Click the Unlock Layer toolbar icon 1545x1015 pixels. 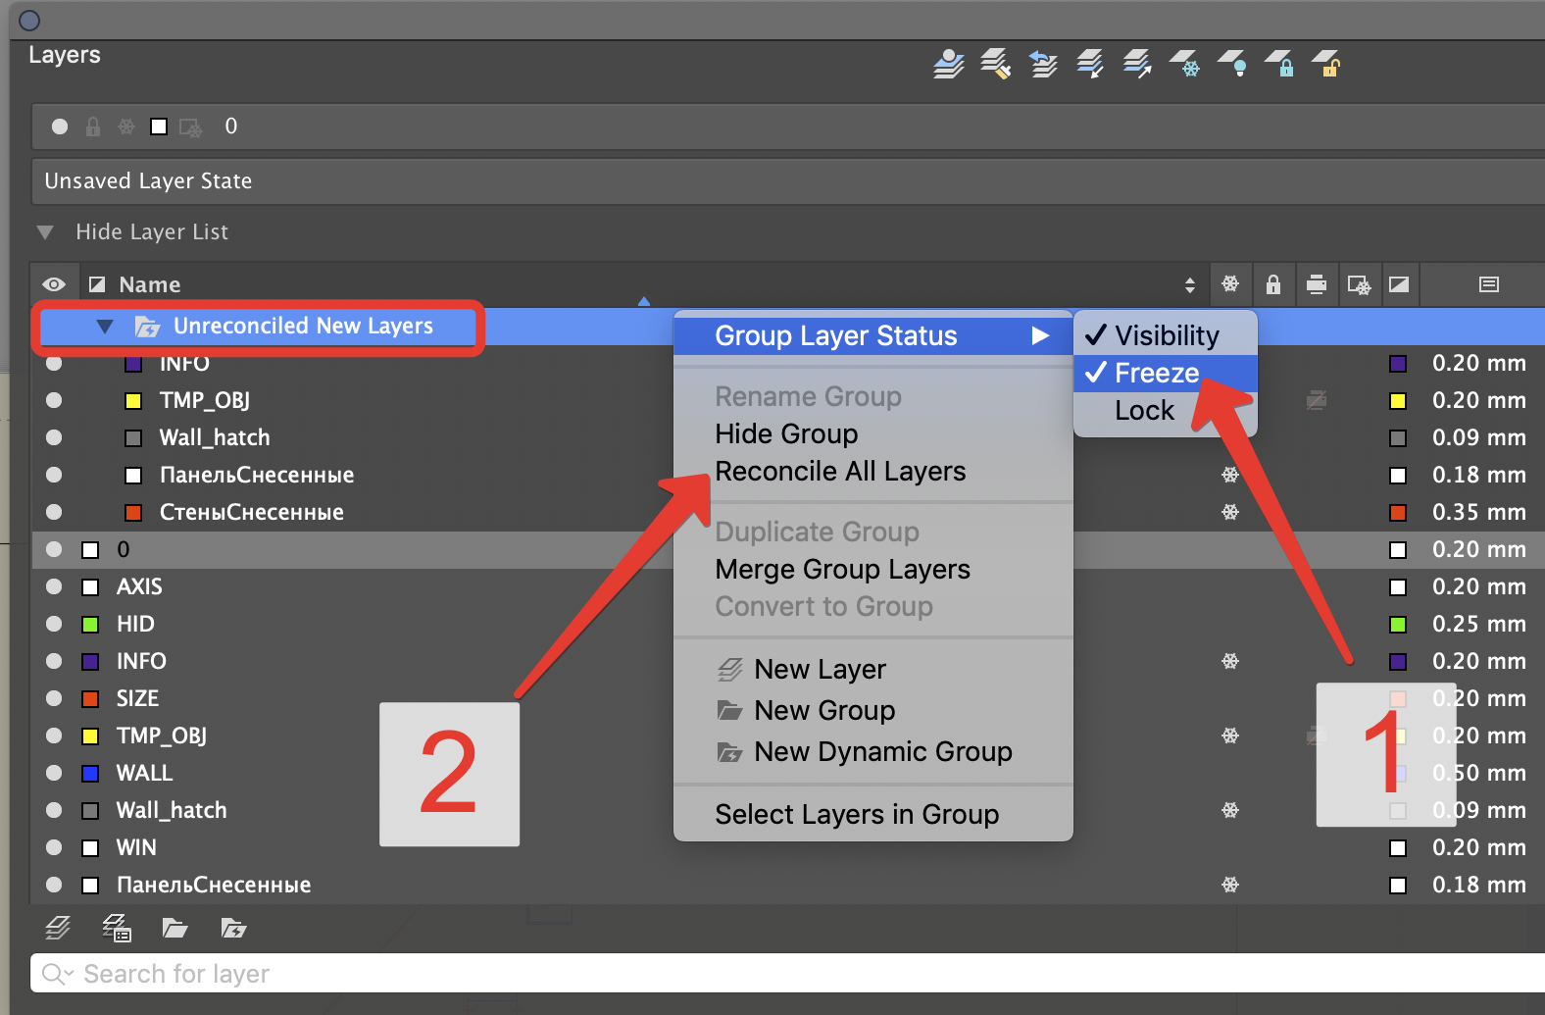(x=1326, y=65)
